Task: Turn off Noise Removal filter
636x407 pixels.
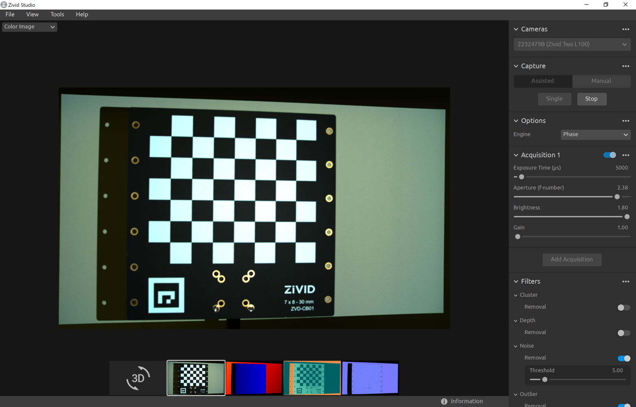Action: click(623, 358)
